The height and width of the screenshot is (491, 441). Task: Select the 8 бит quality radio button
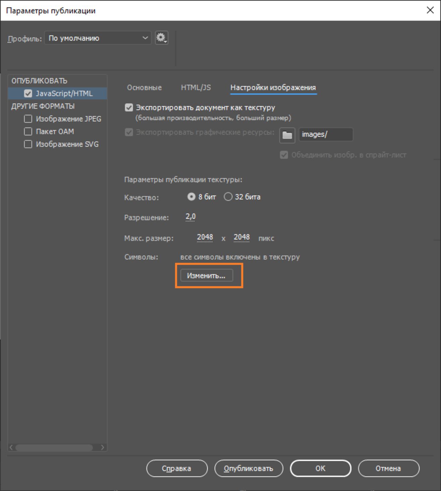pyautogui.click(x=191, y=197)
